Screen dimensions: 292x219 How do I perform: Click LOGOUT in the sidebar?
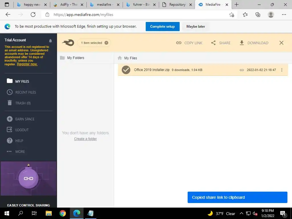click(x=18, y=130)
